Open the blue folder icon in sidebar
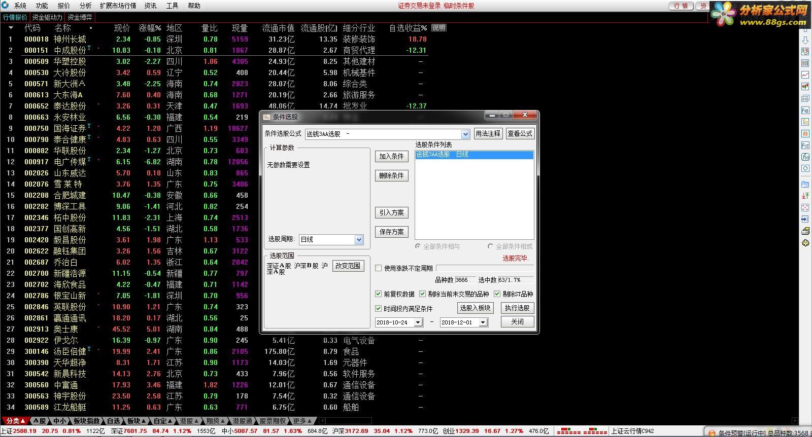The height and width of the screenshot is (437, 812). (805, 184)
